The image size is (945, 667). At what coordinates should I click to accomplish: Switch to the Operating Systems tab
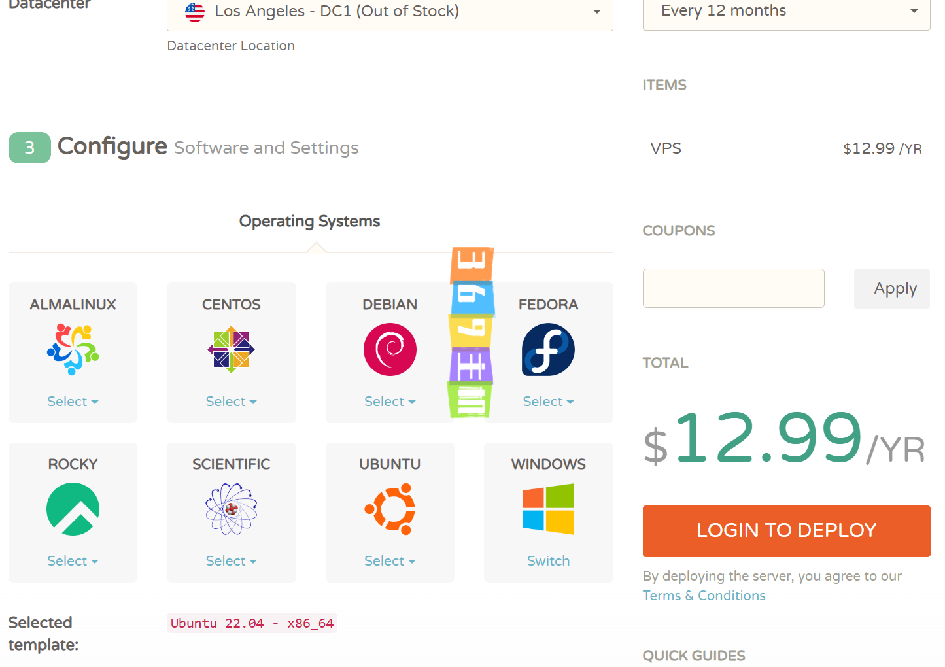[x=309, y=222]
